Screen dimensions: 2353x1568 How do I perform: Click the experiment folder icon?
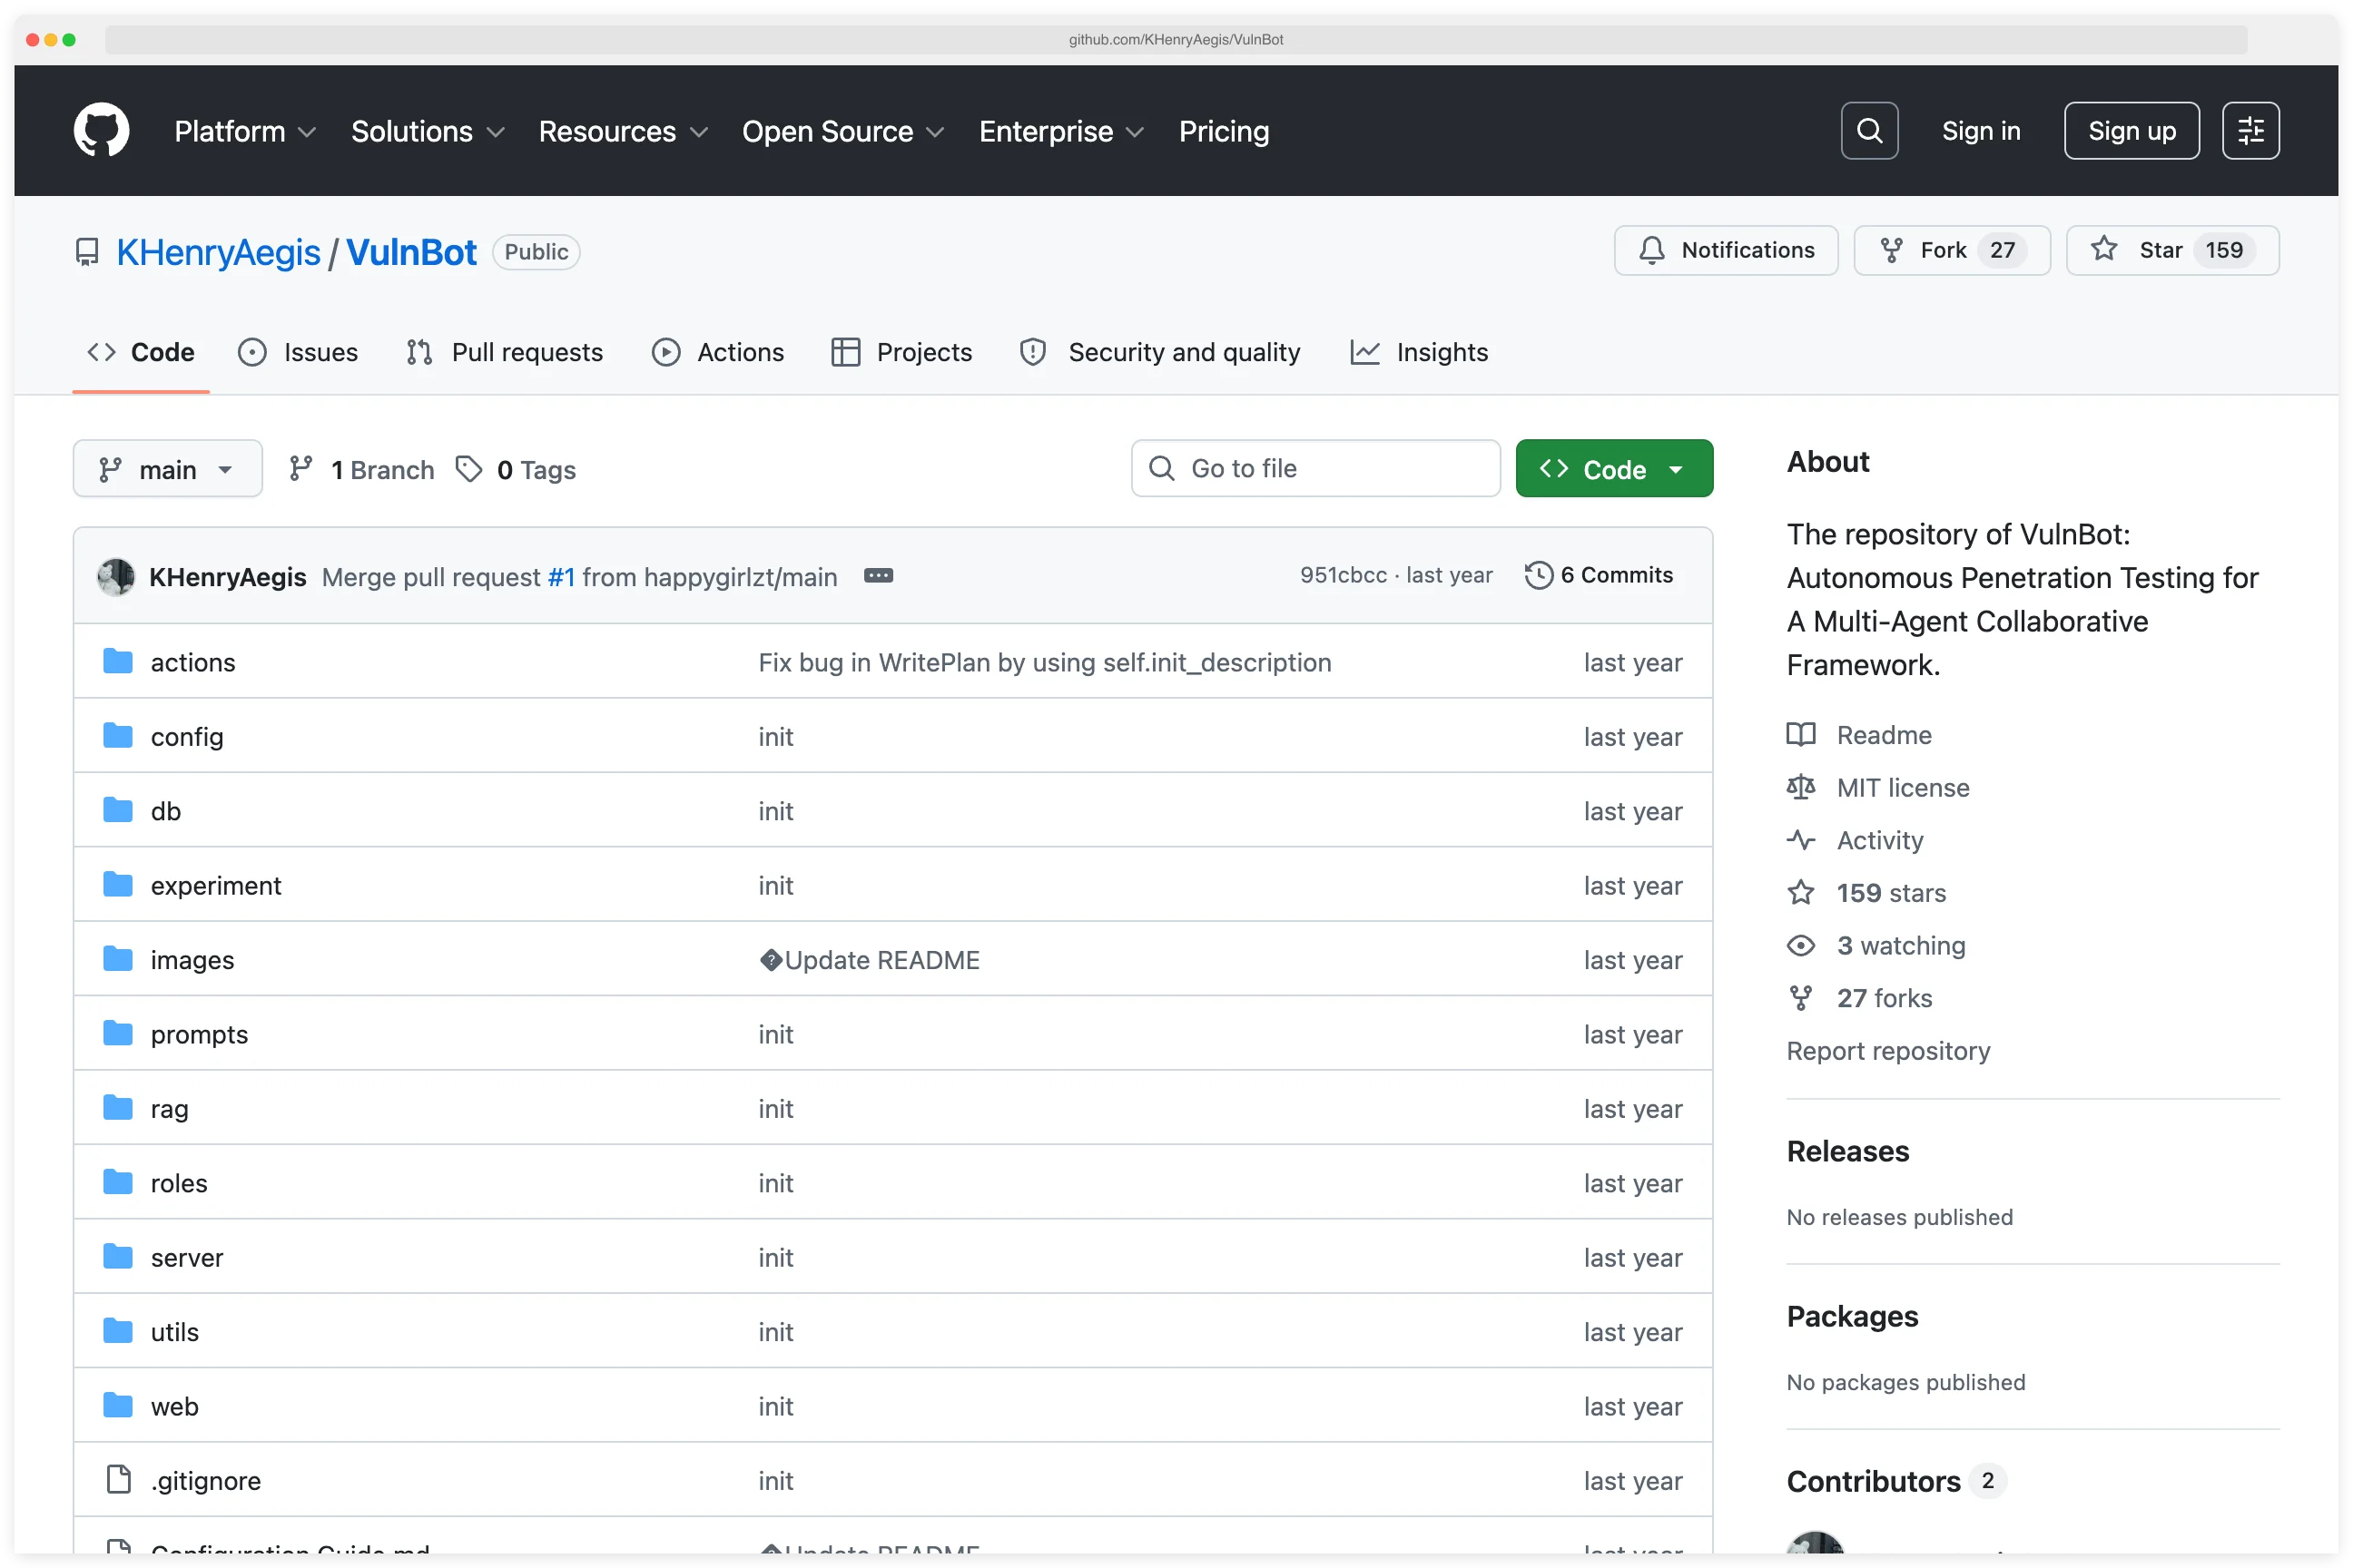(x=118, y=885)
